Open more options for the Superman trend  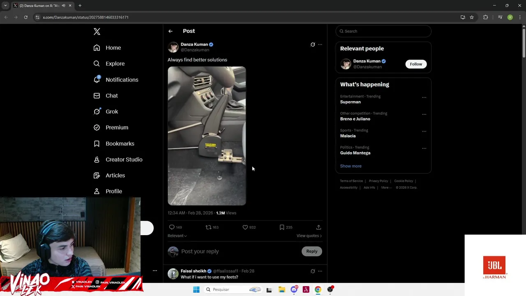[x=424, y=97]
